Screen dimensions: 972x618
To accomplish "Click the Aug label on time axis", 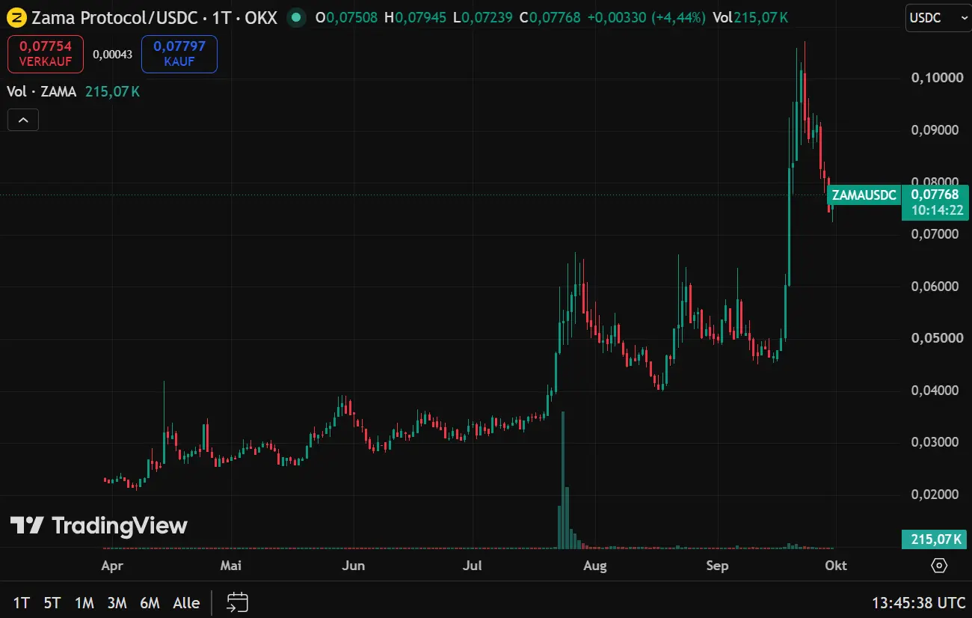I will click(594, 566).
